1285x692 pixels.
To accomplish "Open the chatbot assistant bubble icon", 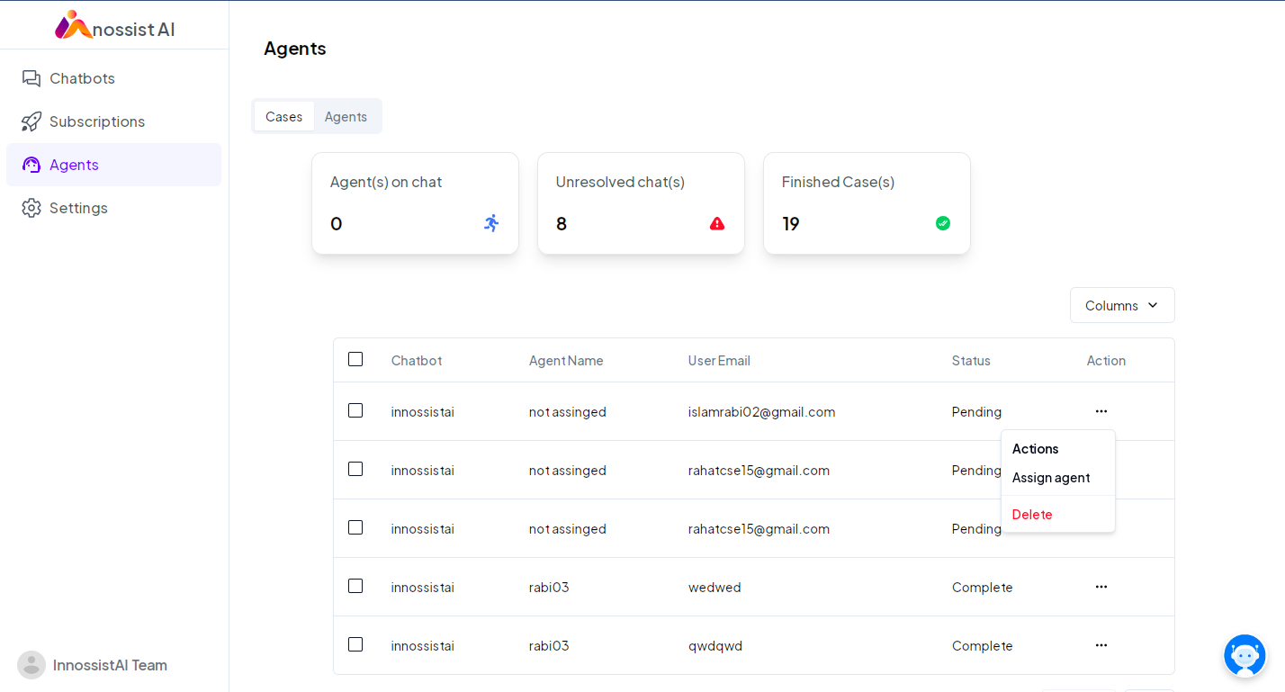I will (x=1245, y=655).
